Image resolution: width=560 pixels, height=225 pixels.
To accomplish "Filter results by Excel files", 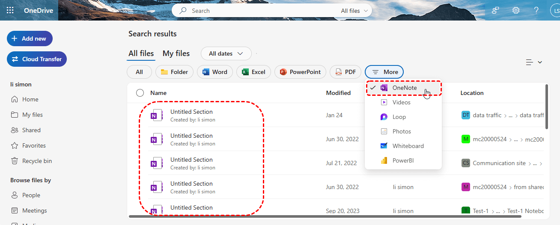I will point(253,72).
